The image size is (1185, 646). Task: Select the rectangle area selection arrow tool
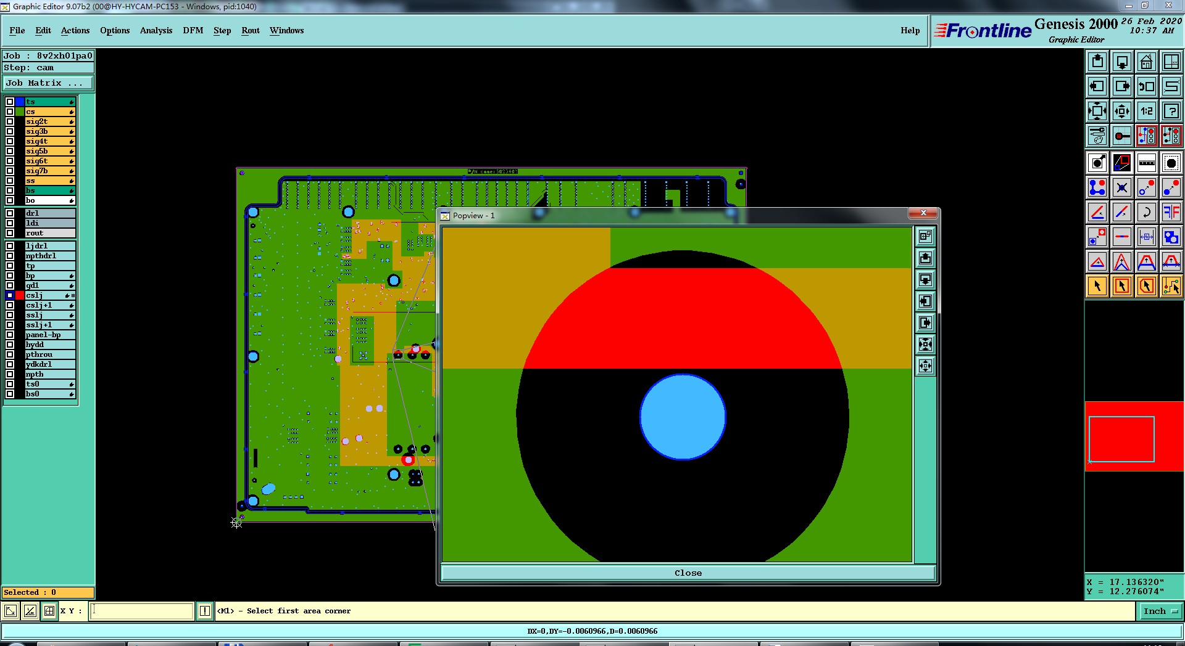(1122, 286)
